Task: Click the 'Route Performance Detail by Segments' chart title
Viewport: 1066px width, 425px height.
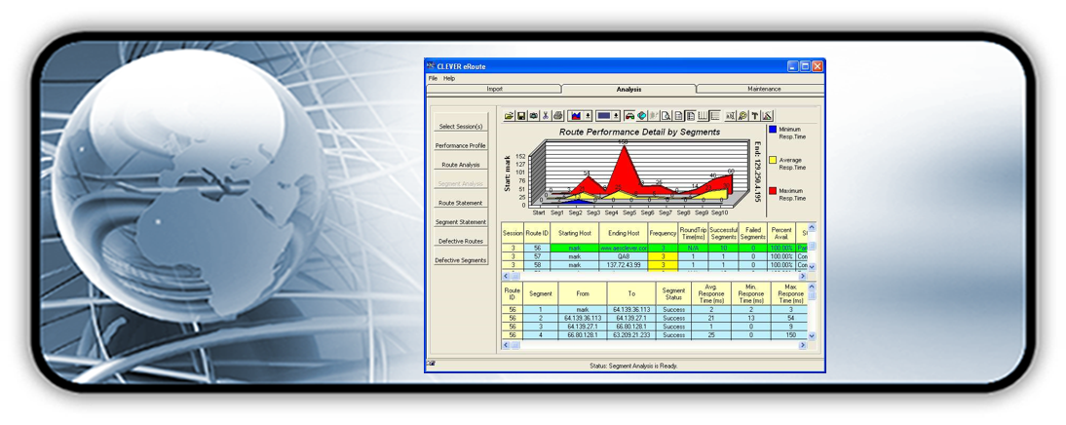Action: pyautogui.click(x=639, y=132)
